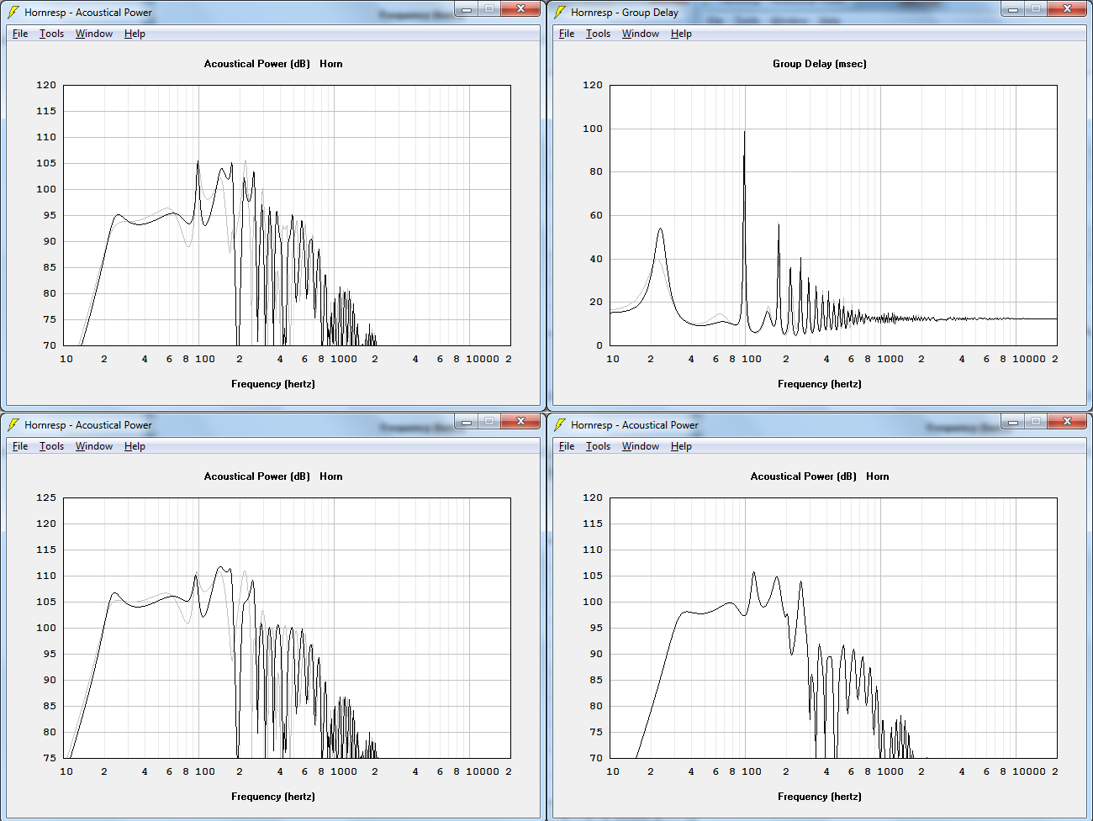Click 'Frequency (hertz)' label in top-left window
The height and width of the screenshot is (821, 1093).
[273, 384]
